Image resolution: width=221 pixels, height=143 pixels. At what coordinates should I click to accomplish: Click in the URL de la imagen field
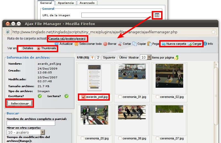[x=118, y=15]
